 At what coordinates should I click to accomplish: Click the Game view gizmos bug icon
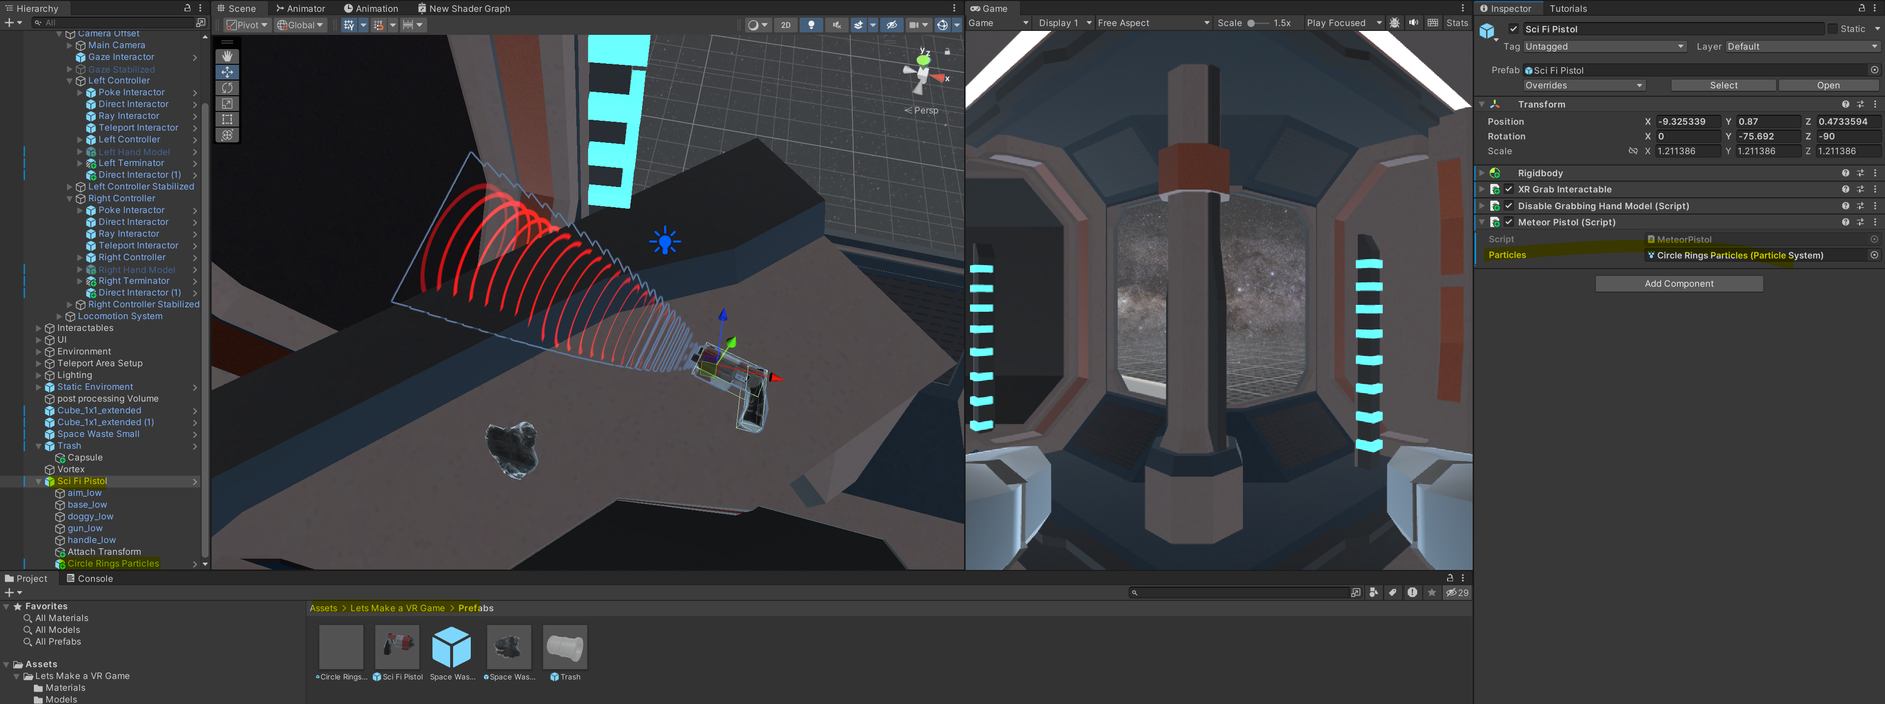(x=1395, y=23)
